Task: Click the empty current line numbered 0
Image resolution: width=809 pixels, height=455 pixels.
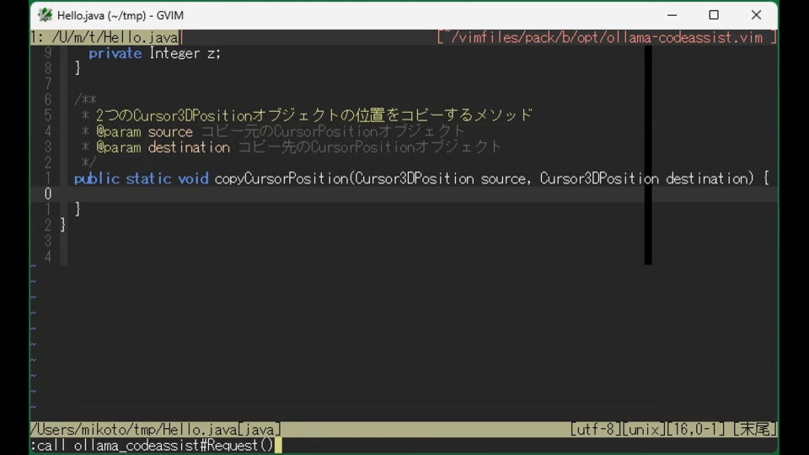Action: [337, 194]
